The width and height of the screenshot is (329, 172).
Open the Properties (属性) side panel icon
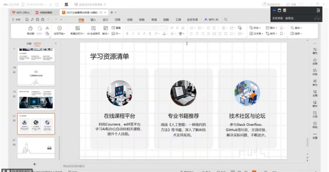[x=315, y=51]
